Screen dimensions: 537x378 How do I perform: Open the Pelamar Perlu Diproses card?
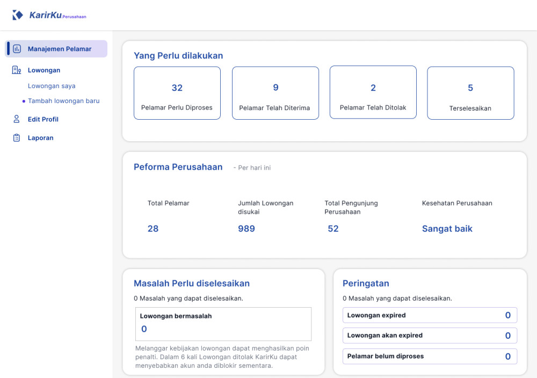tap(177, 93)
